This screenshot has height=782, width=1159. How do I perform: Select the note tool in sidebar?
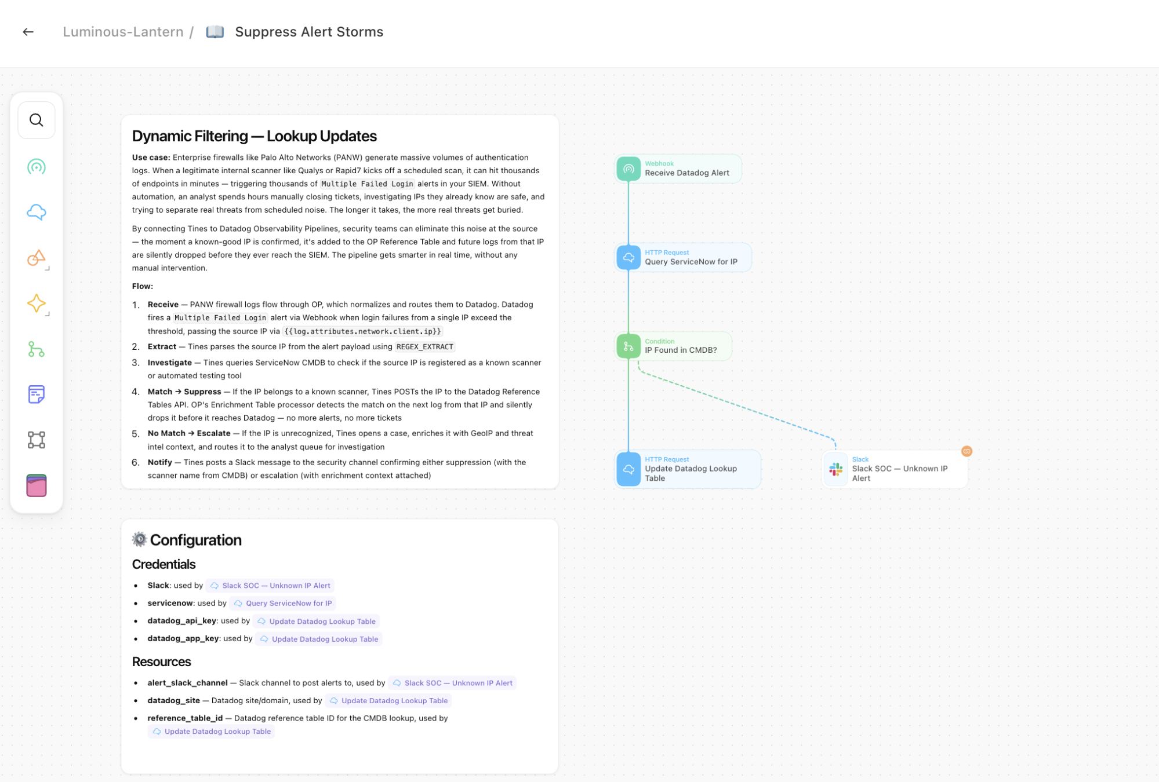pos(37,394)
